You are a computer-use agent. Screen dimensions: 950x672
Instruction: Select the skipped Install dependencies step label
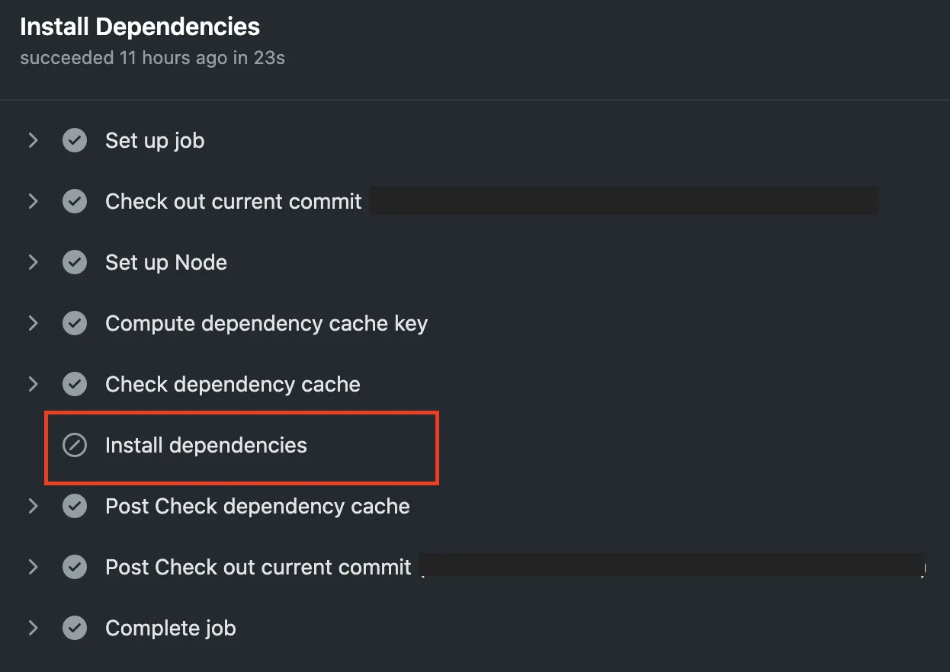206,446
